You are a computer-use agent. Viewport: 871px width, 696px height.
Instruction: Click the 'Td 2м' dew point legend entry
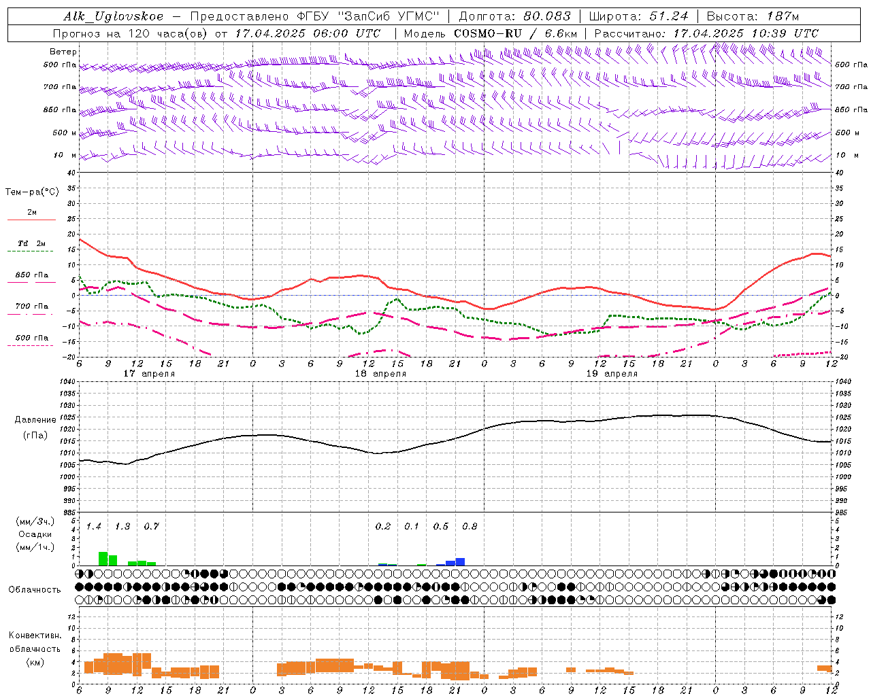click(32, 243)
